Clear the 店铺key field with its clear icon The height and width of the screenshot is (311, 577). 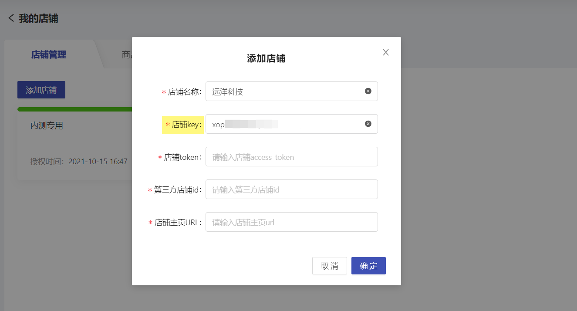pos(368,124)
